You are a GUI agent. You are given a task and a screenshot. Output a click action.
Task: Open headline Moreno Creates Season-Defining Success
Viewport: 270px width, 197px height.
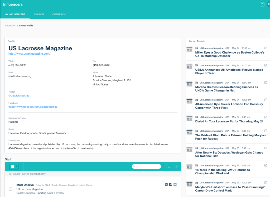[226, 89]
